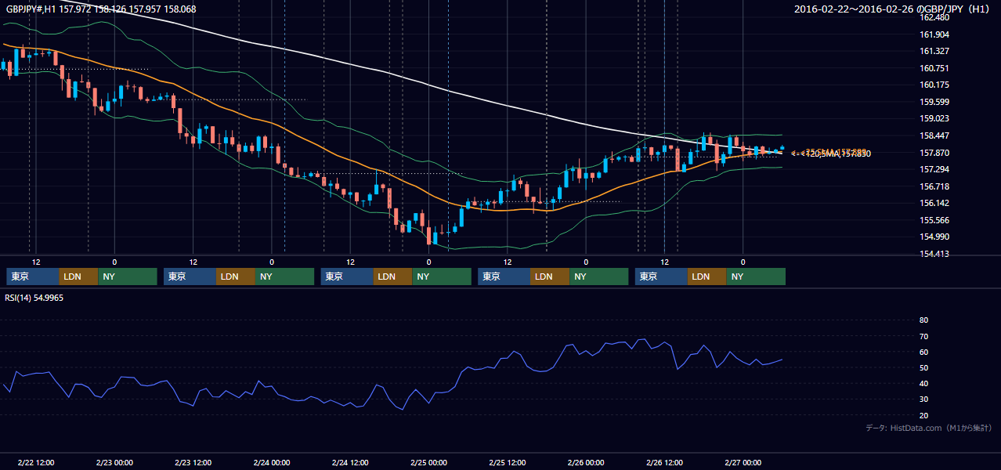Screen dimensions: 1001x470
Task: Click the 158.447 price axis label
Action: tap(934, 136)
